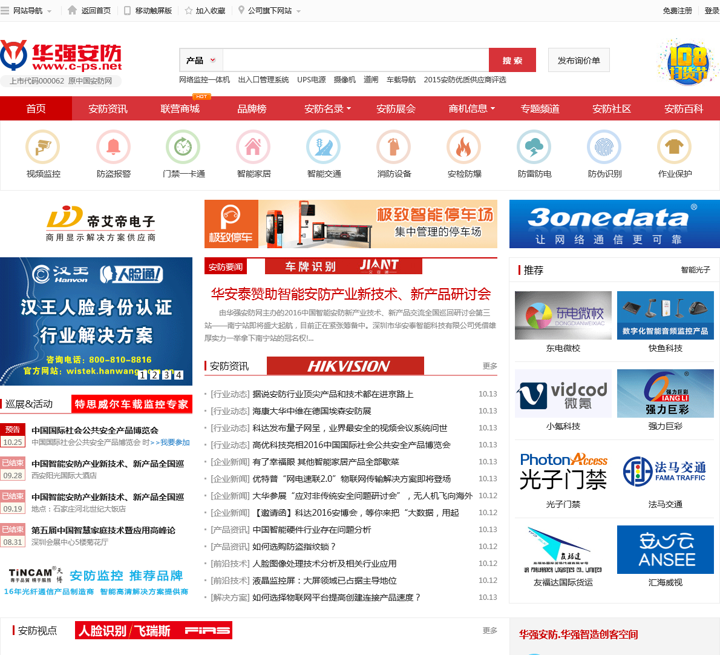Open the 防雷防电 lightning cloud icon

[534, 147]
